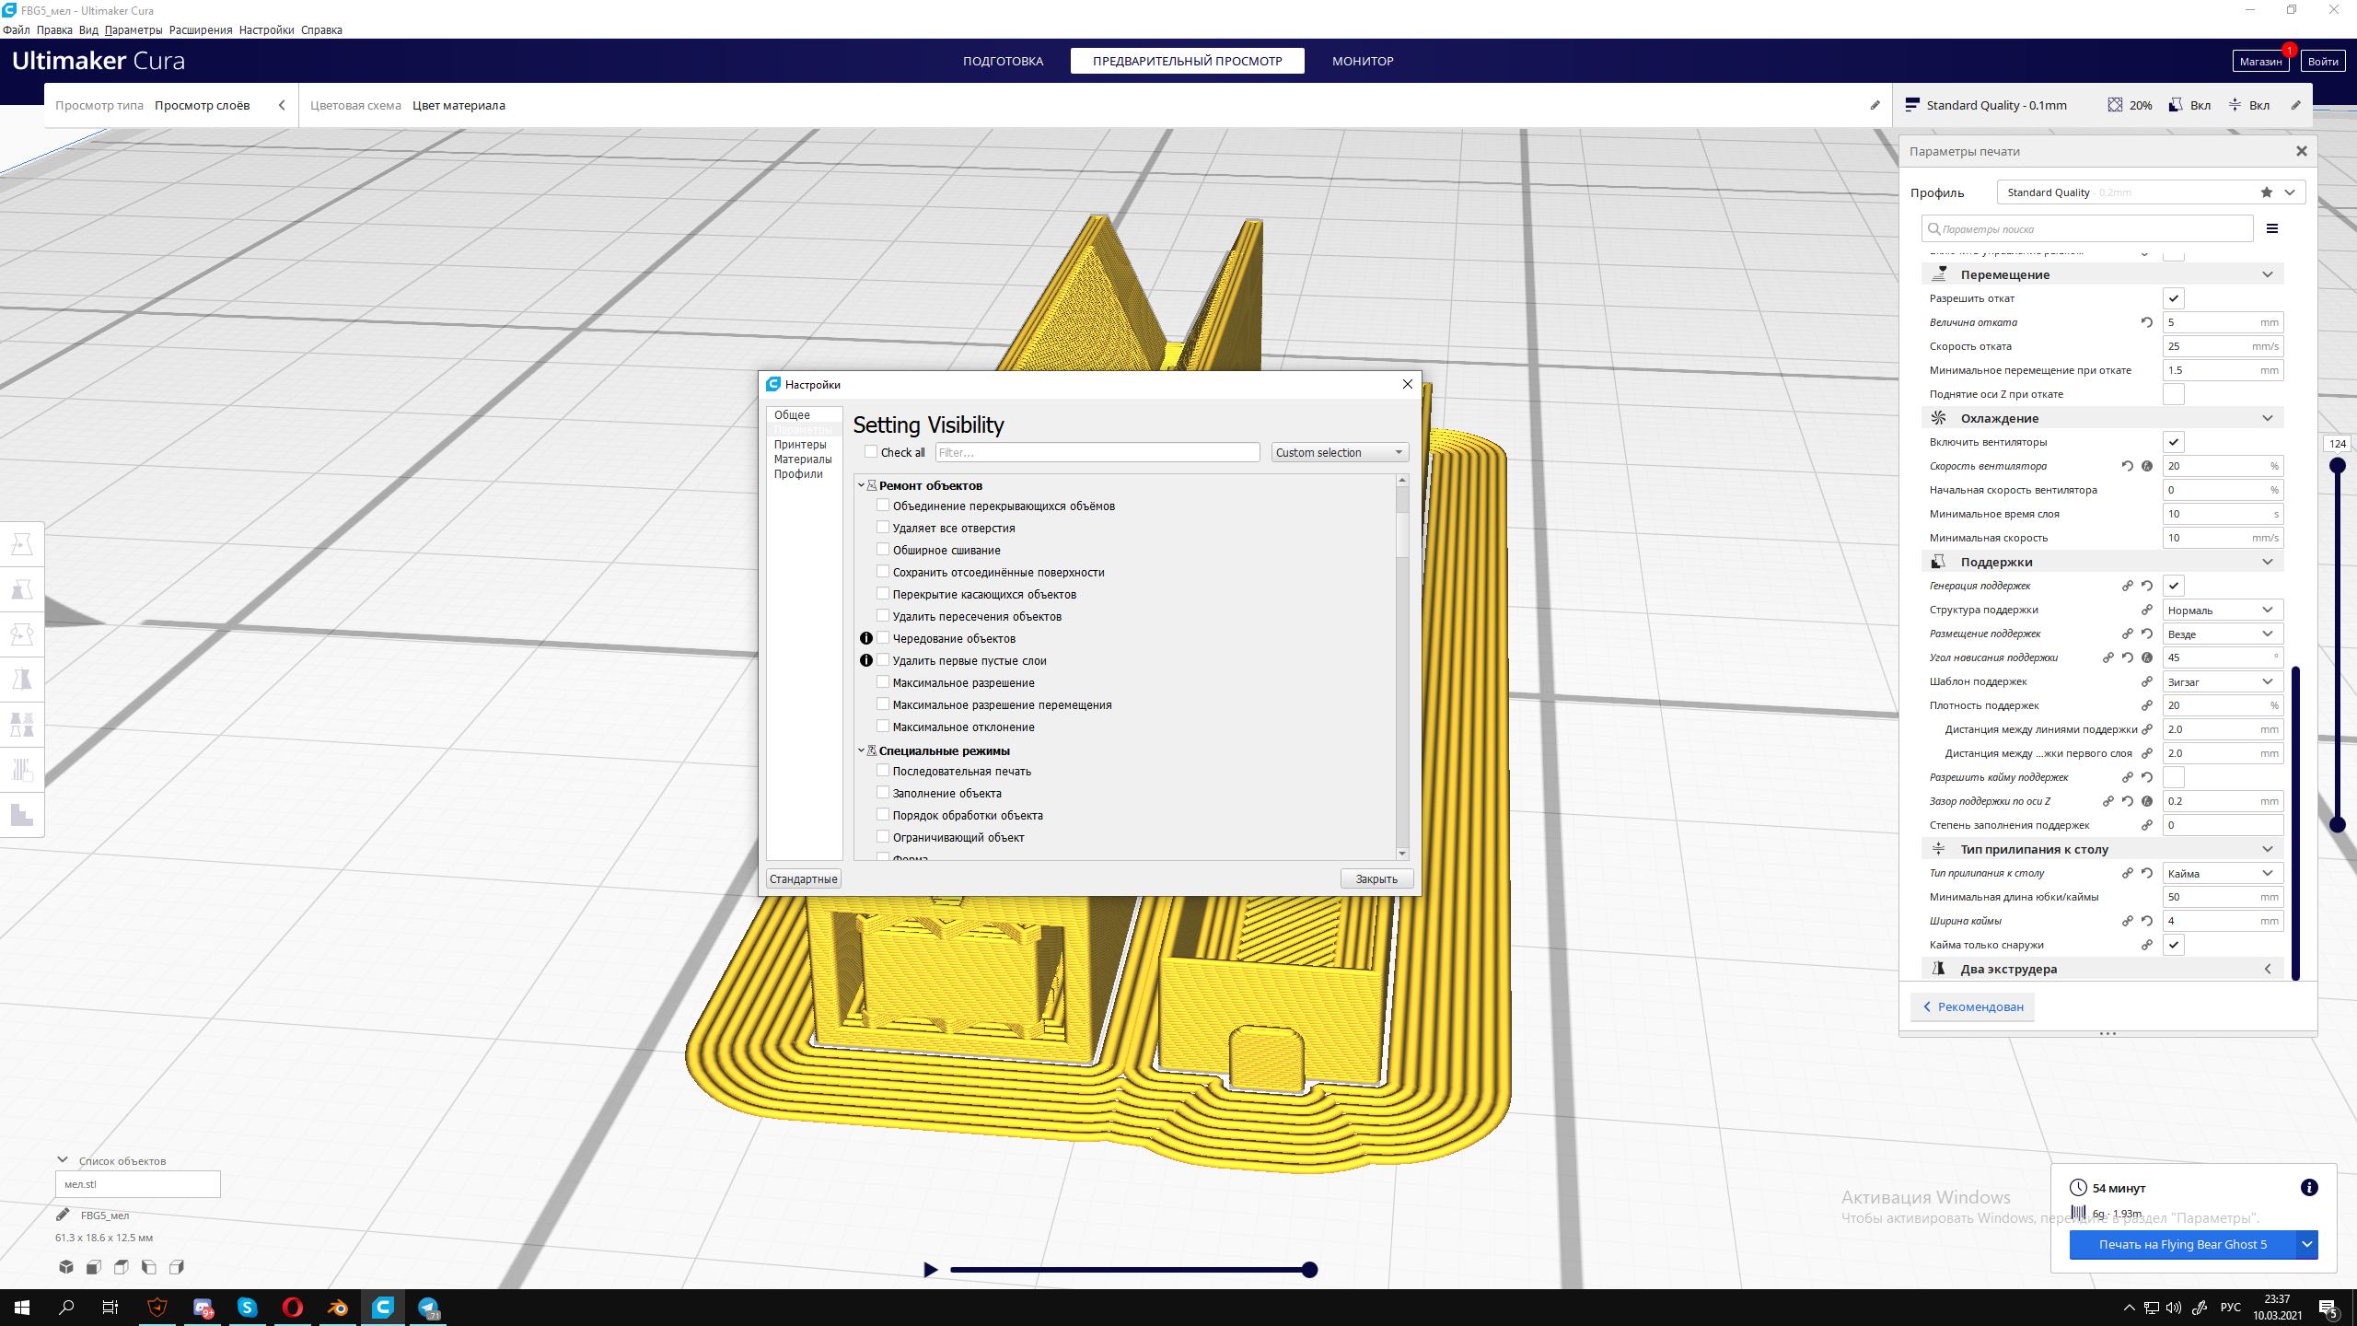Click pencil icon in color scheme bar
2357x1326 pixels.
1875,105
